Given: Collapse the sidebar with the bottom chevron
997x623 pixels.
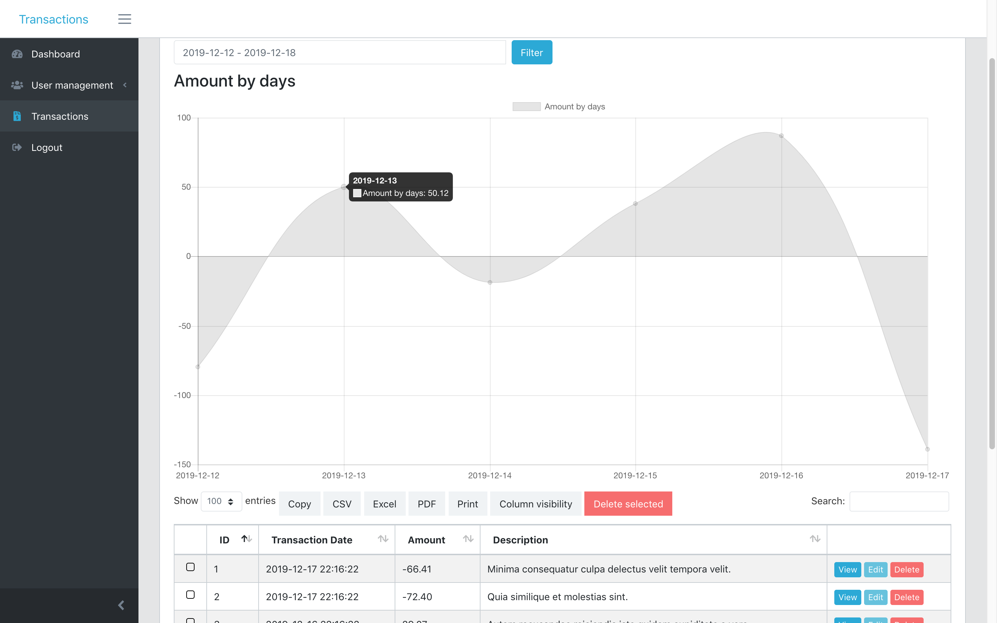Looking at the screenshot, I should (x=121, y=605).
